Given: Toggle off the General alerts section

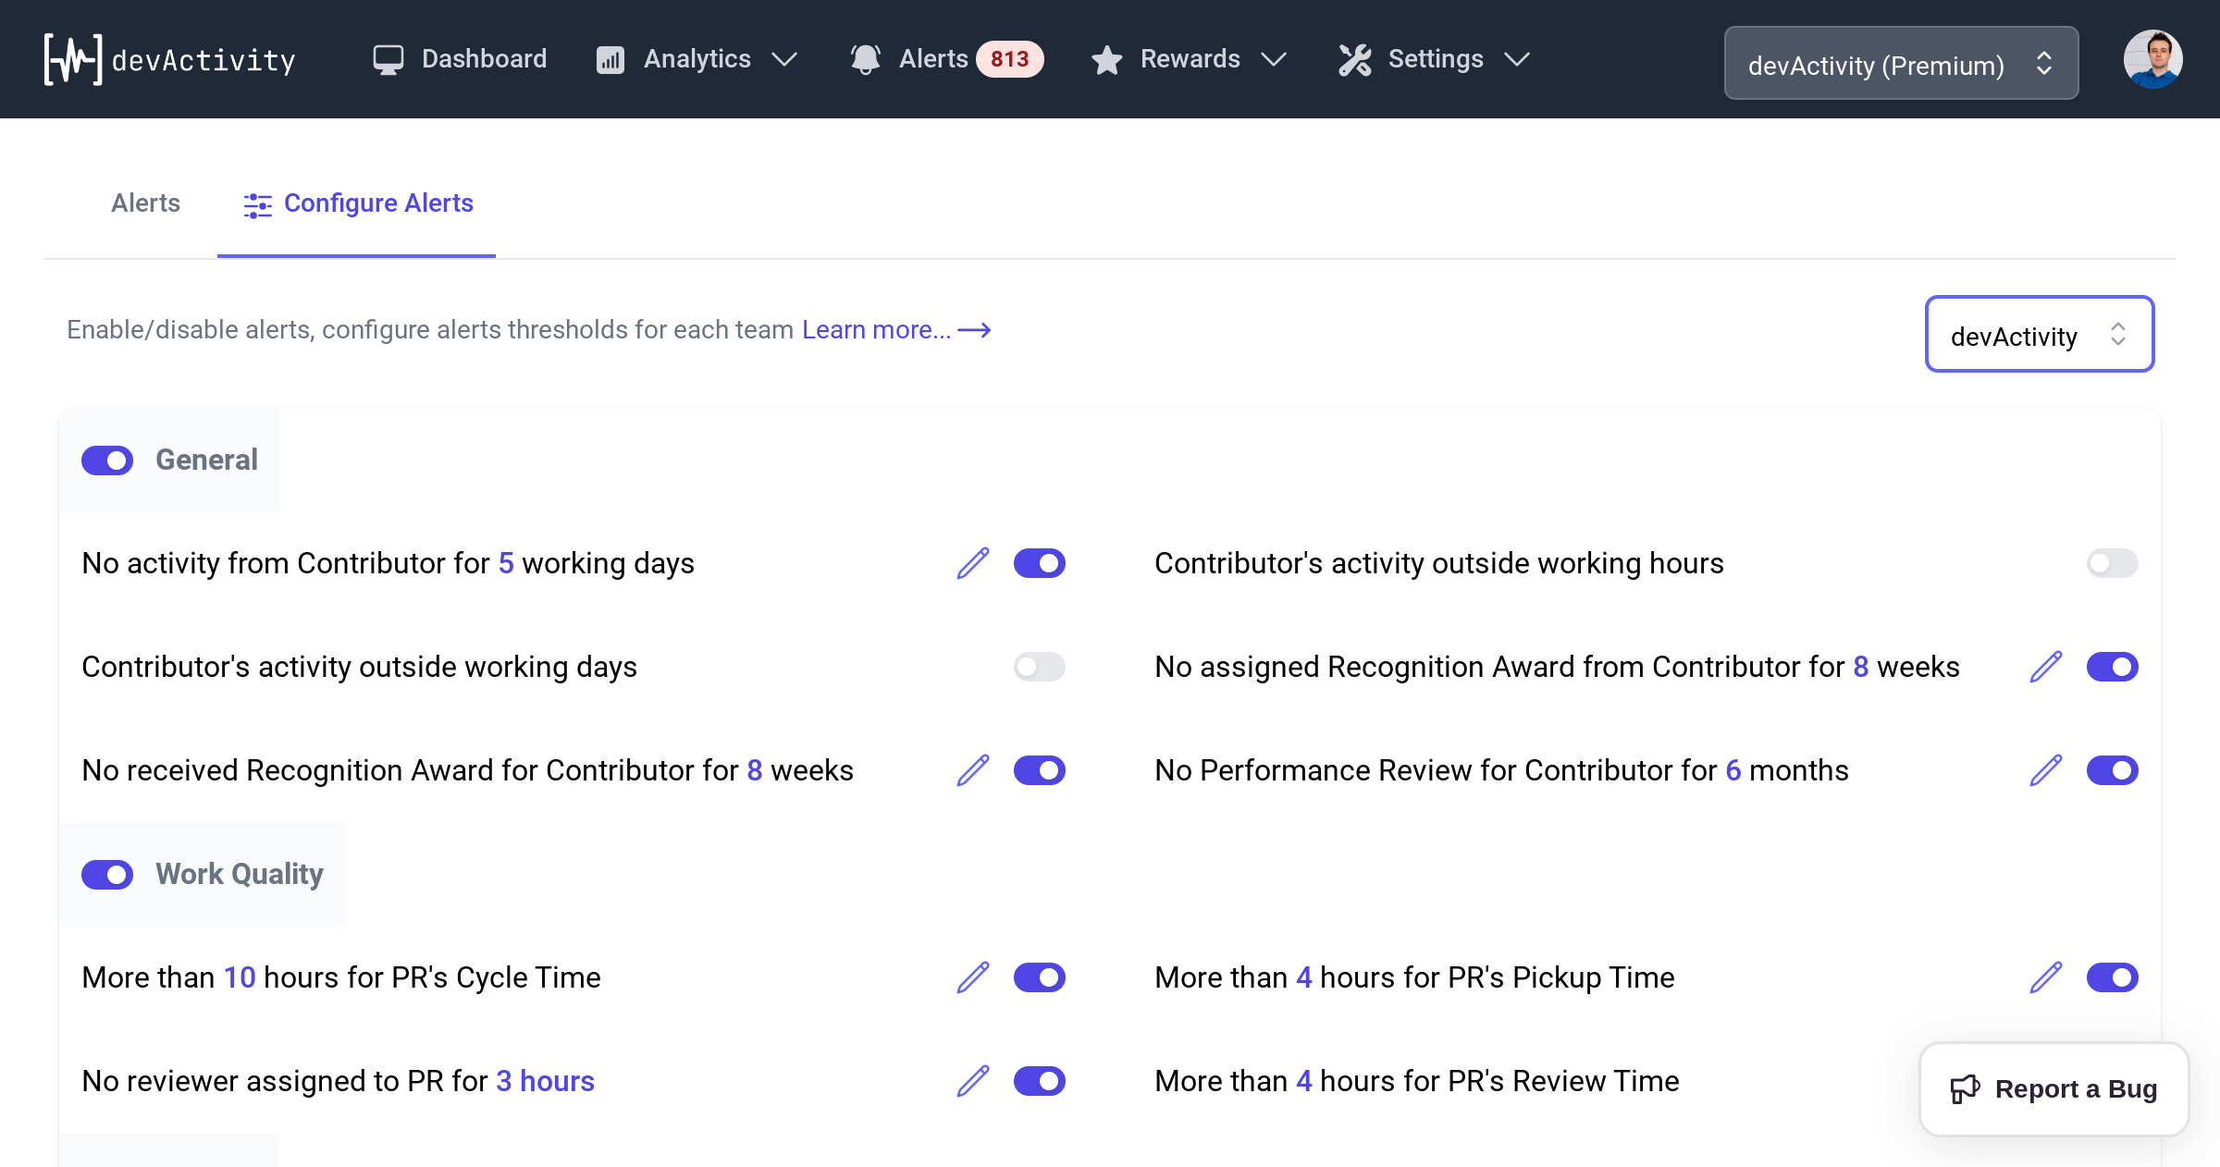Looking at the screenshot, I should pyautogui.click(x=107, y=458).
